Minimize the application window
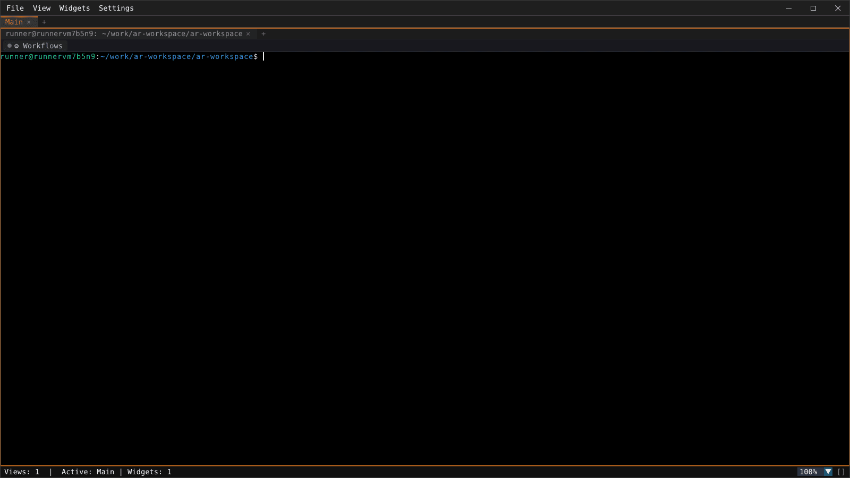Screen dimensions: 850x478 (789, 8)
